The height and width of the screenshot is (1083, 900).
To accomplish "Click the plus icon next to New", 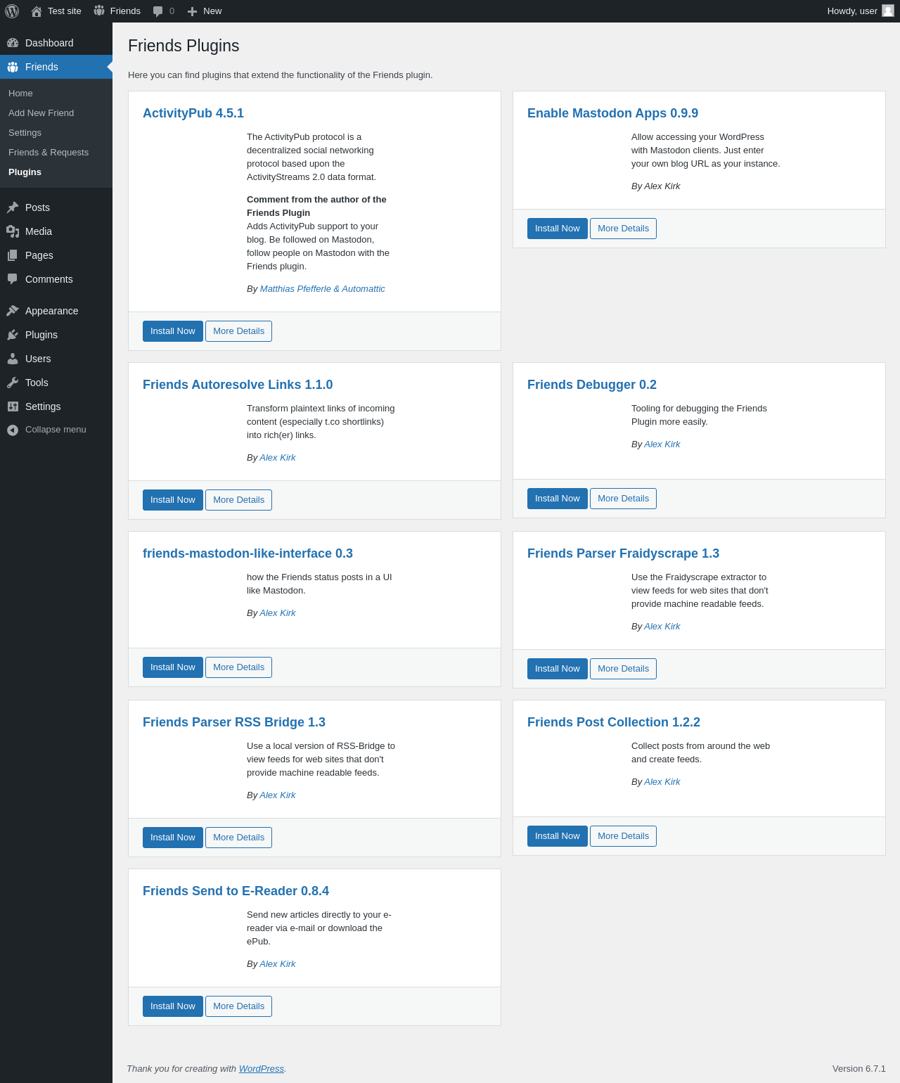I will (192, 11).
